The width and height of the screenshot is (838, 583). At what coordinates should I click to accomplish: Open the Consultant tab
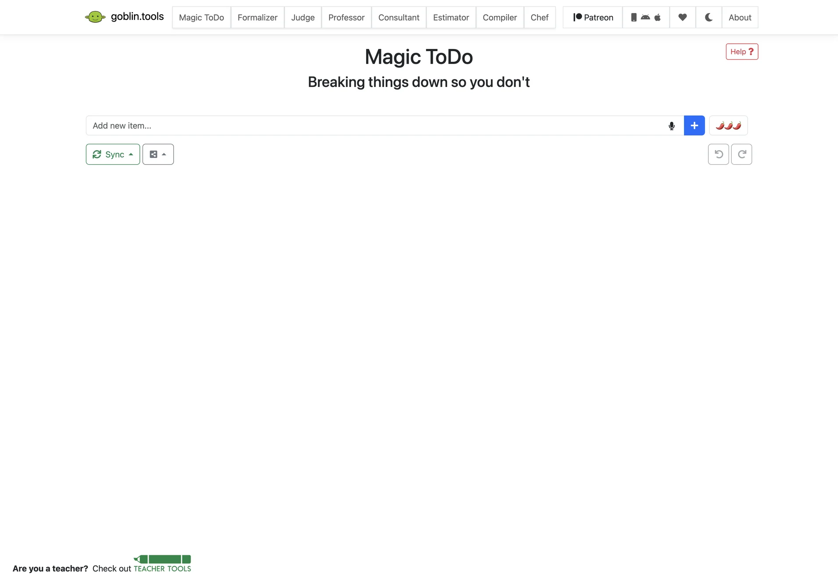pos(399,17)
